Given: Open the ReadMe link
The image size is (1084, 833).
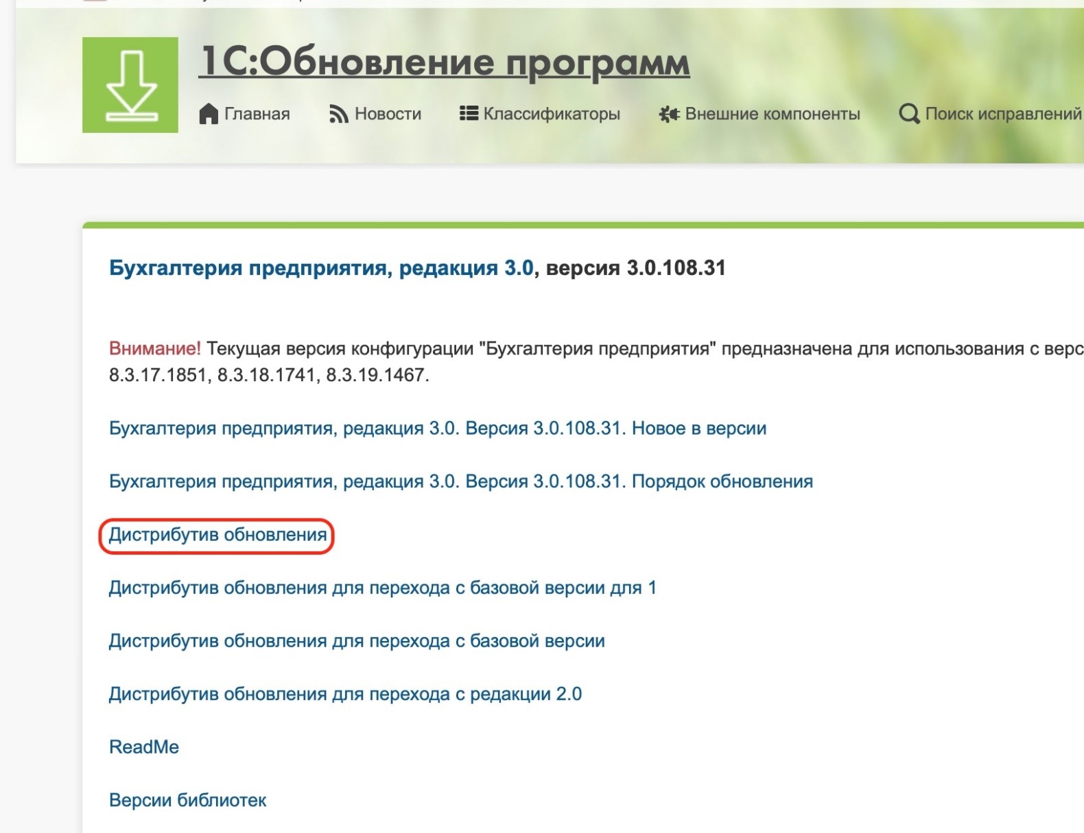Looking at the screenshot, I should pos(144,747).
